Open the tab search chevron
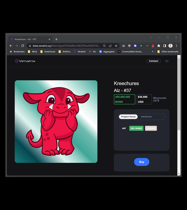The width and height of the screenshot is (187, 210). coord(151,38)
